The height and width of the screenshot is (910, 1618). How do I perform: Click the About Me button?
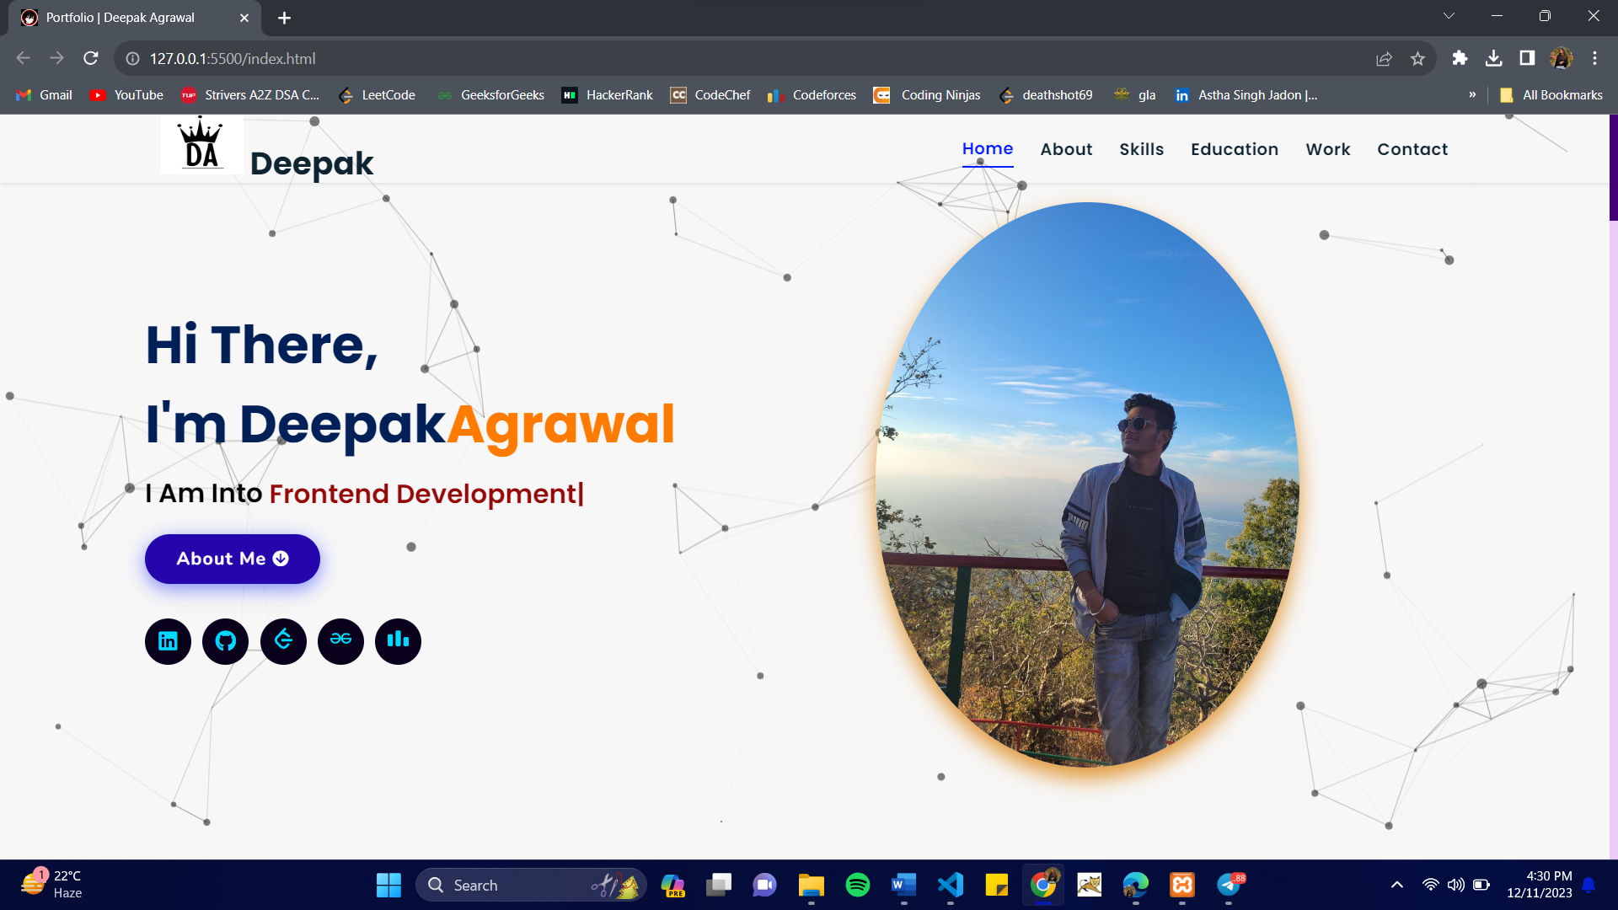click(x=232, y=559)
